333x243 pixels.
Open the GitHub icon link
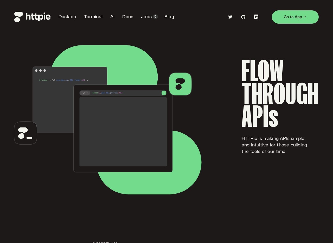[243, 17]
